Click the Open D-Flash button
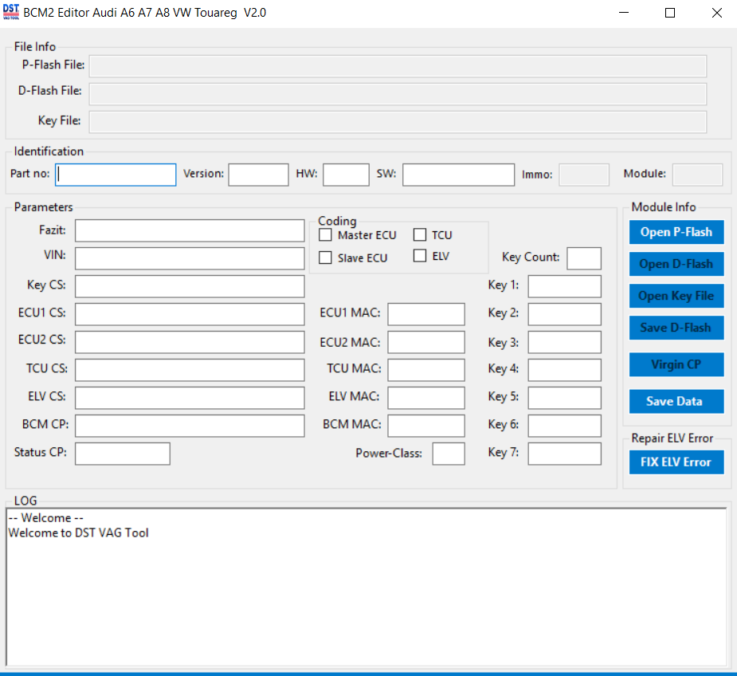 tap(676, 264)
